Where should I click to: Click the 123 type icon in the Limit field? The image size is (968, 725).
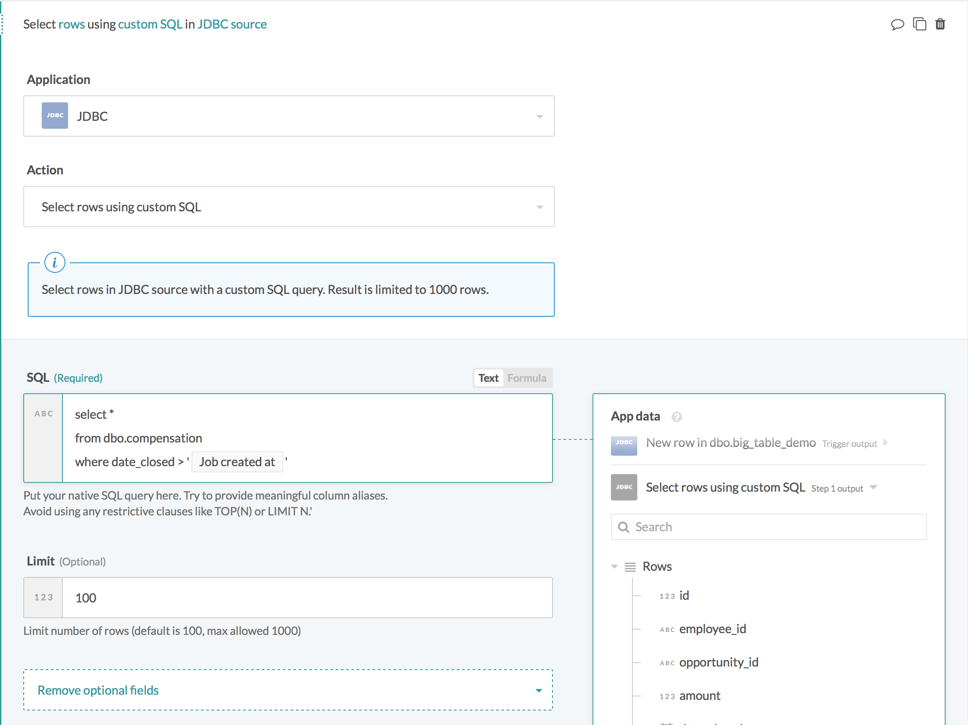coord(43,598)
